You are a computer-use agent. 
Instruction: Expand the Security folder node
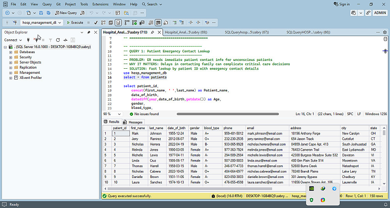pos(11,57)
